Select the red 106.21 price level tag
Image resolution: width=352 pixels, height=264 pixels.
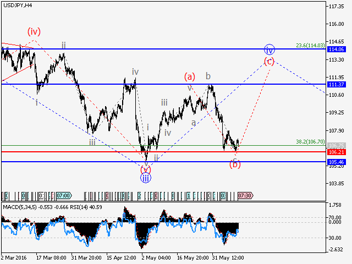click(336, 152)
